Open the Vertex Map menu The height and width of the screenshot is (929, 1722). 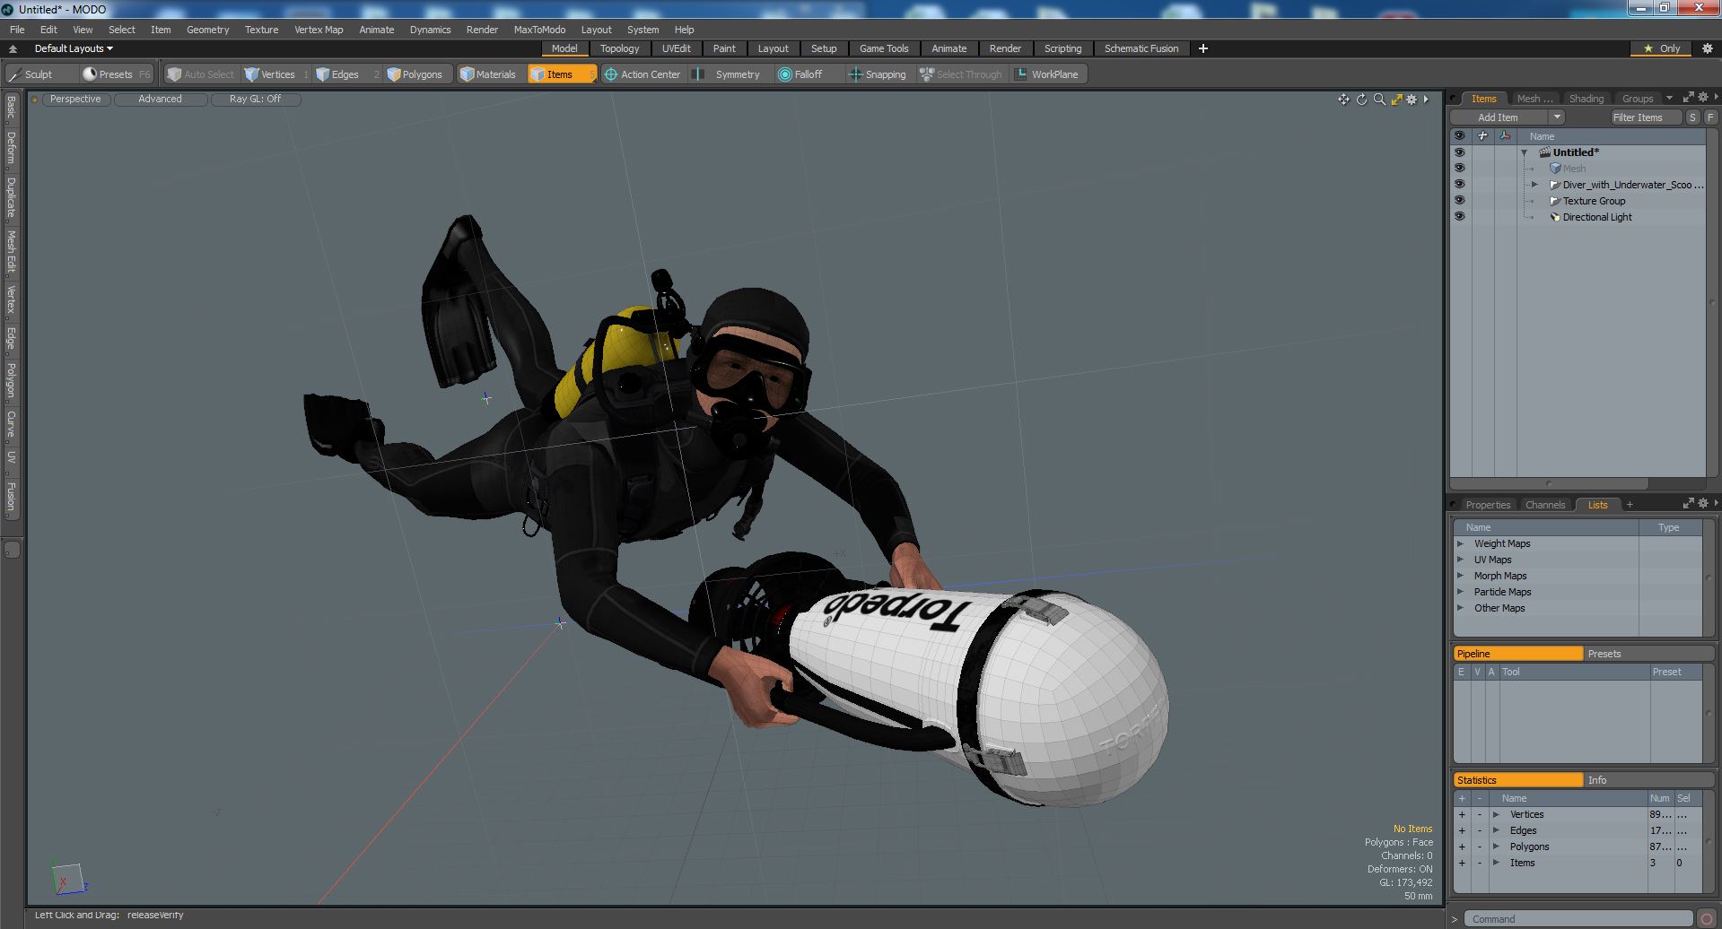click(319, 30)
